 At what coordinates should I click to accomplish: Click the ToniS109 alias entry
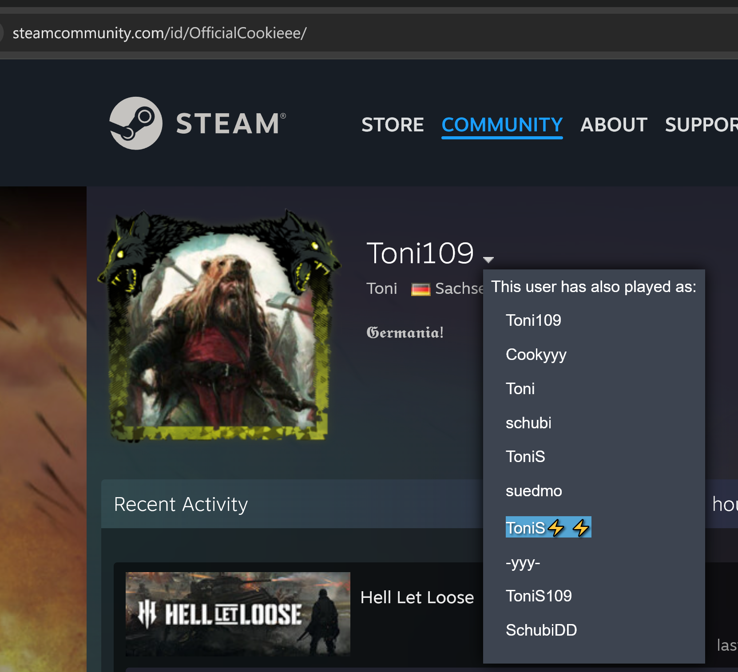pyautogui.click(x=538, y=596)
